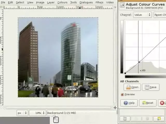Image resolution: width=166 pixels, height=124 pixels.
Task: Click the photo of the towers on the canvas
Action: point(58,57)
